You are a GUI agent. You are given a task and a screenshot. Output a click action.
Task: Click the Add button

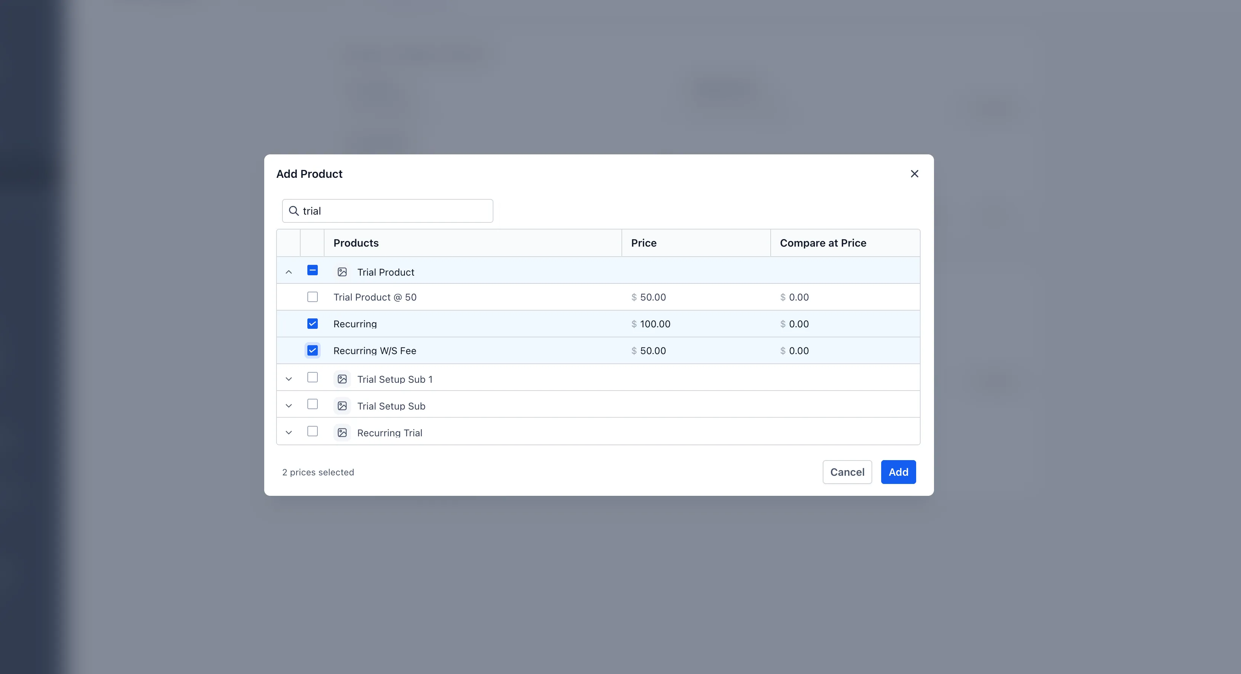point(898,472)
